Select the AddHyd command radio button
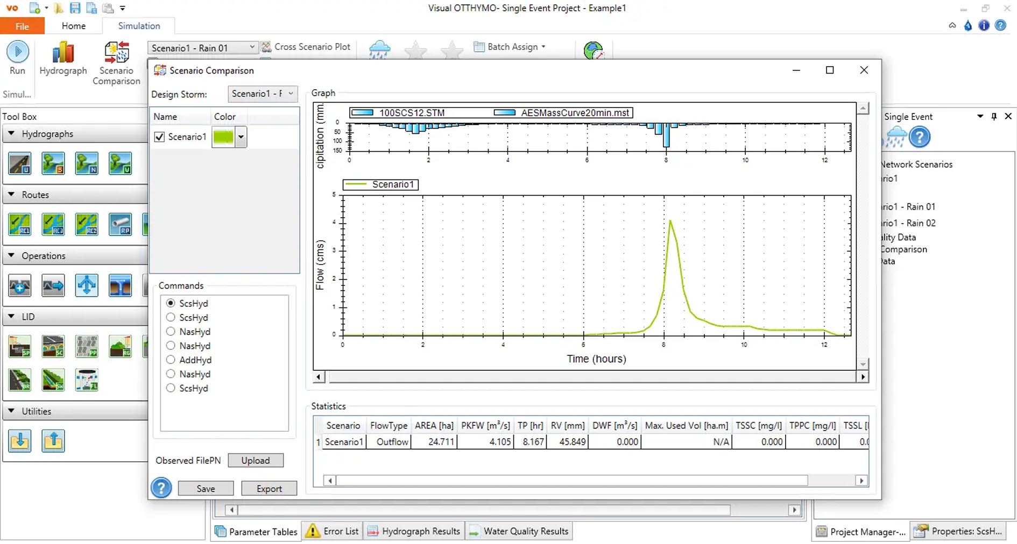This screenshot has height=544, width=1017. (x=171, y=360)
